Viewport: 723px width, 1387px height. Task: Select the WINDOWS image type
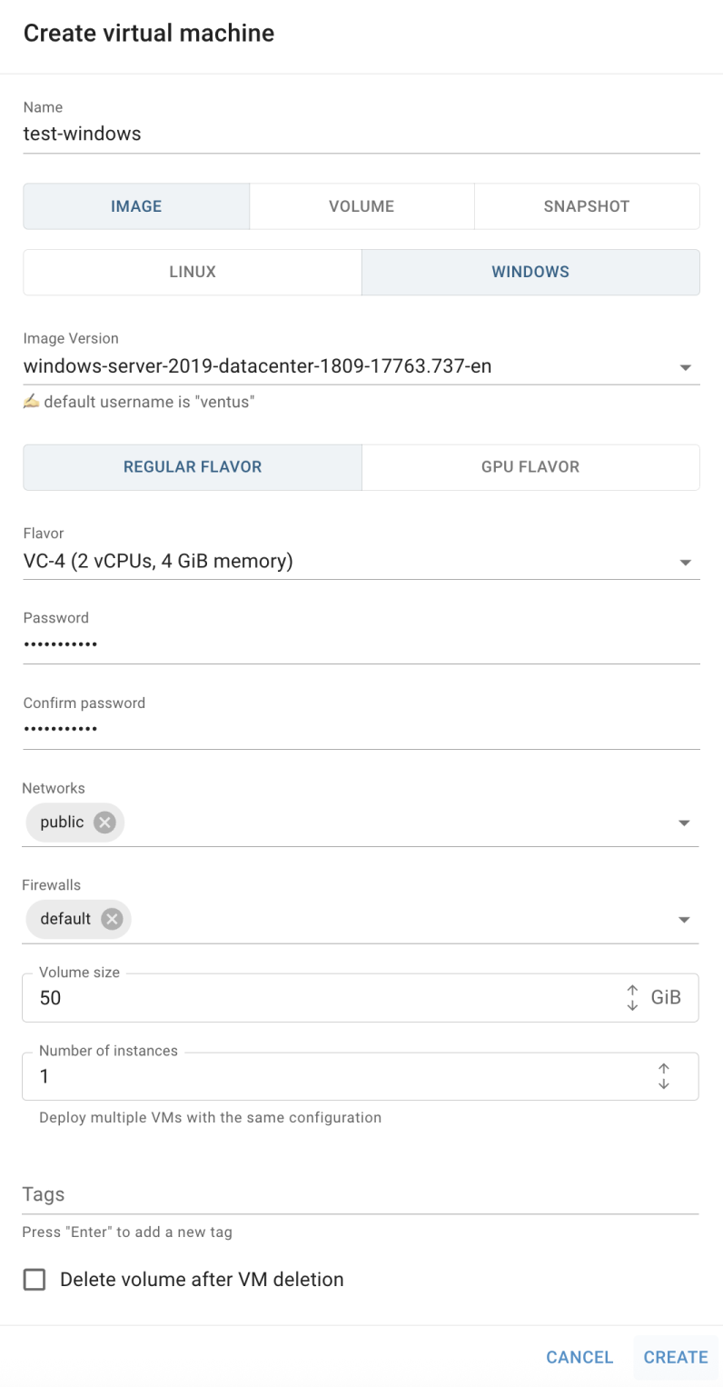530,272
